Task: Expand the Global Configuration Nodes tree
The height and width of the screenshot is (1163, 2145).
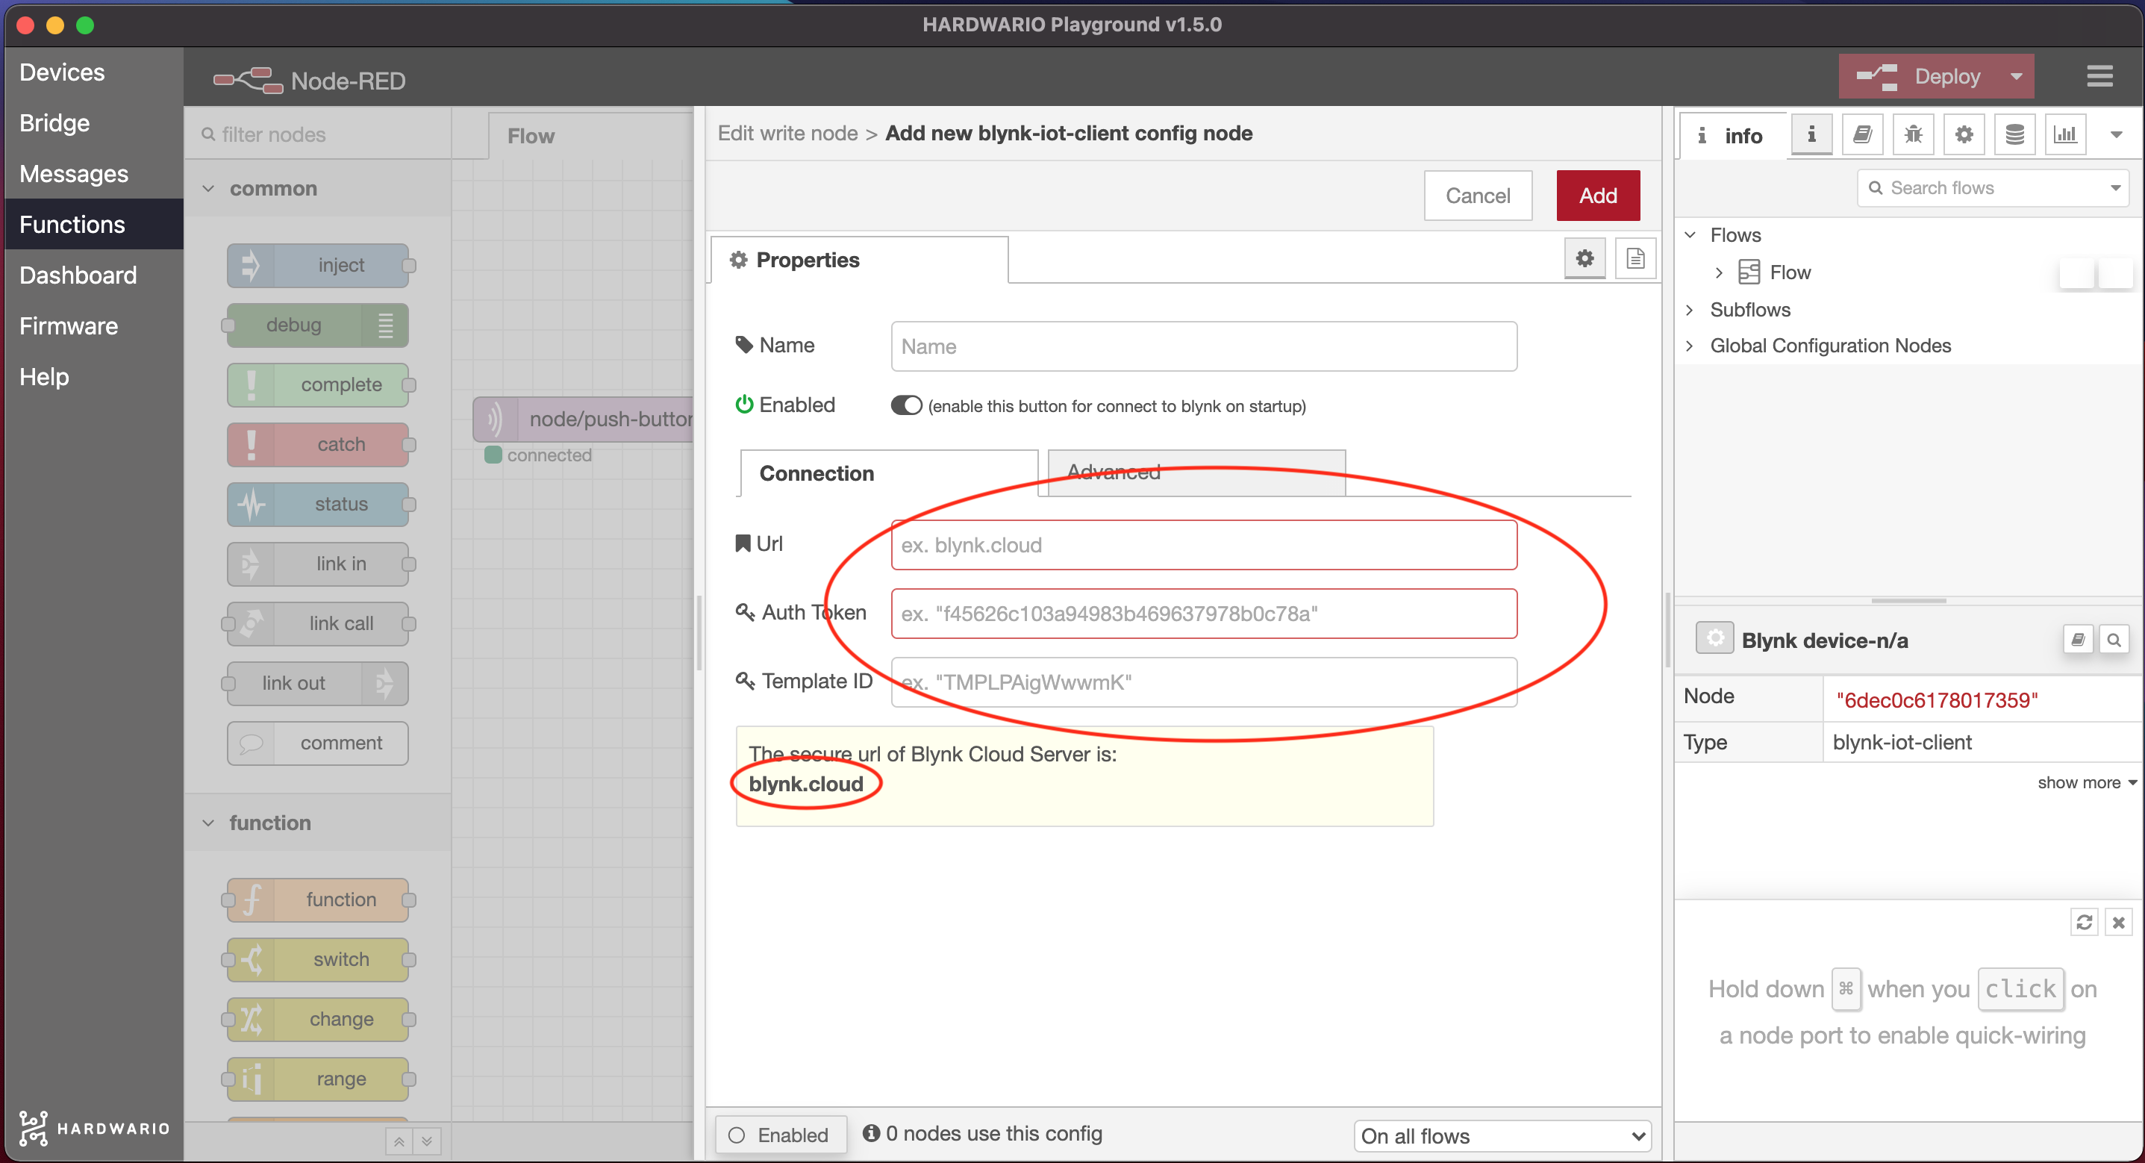Action: click(1689, 346)
